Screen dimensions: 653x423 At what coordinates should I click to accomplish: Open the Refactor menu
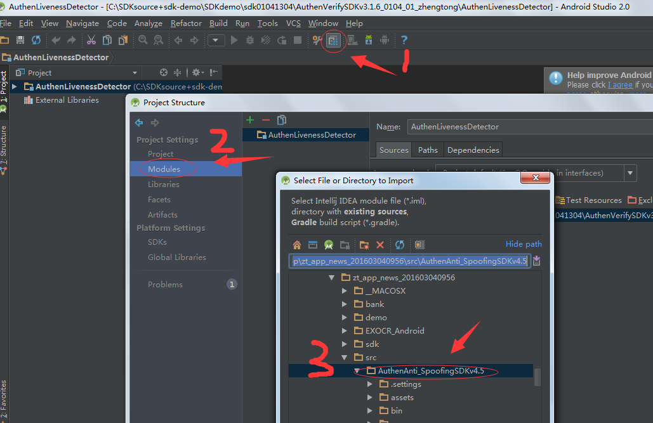pos(187,23)
